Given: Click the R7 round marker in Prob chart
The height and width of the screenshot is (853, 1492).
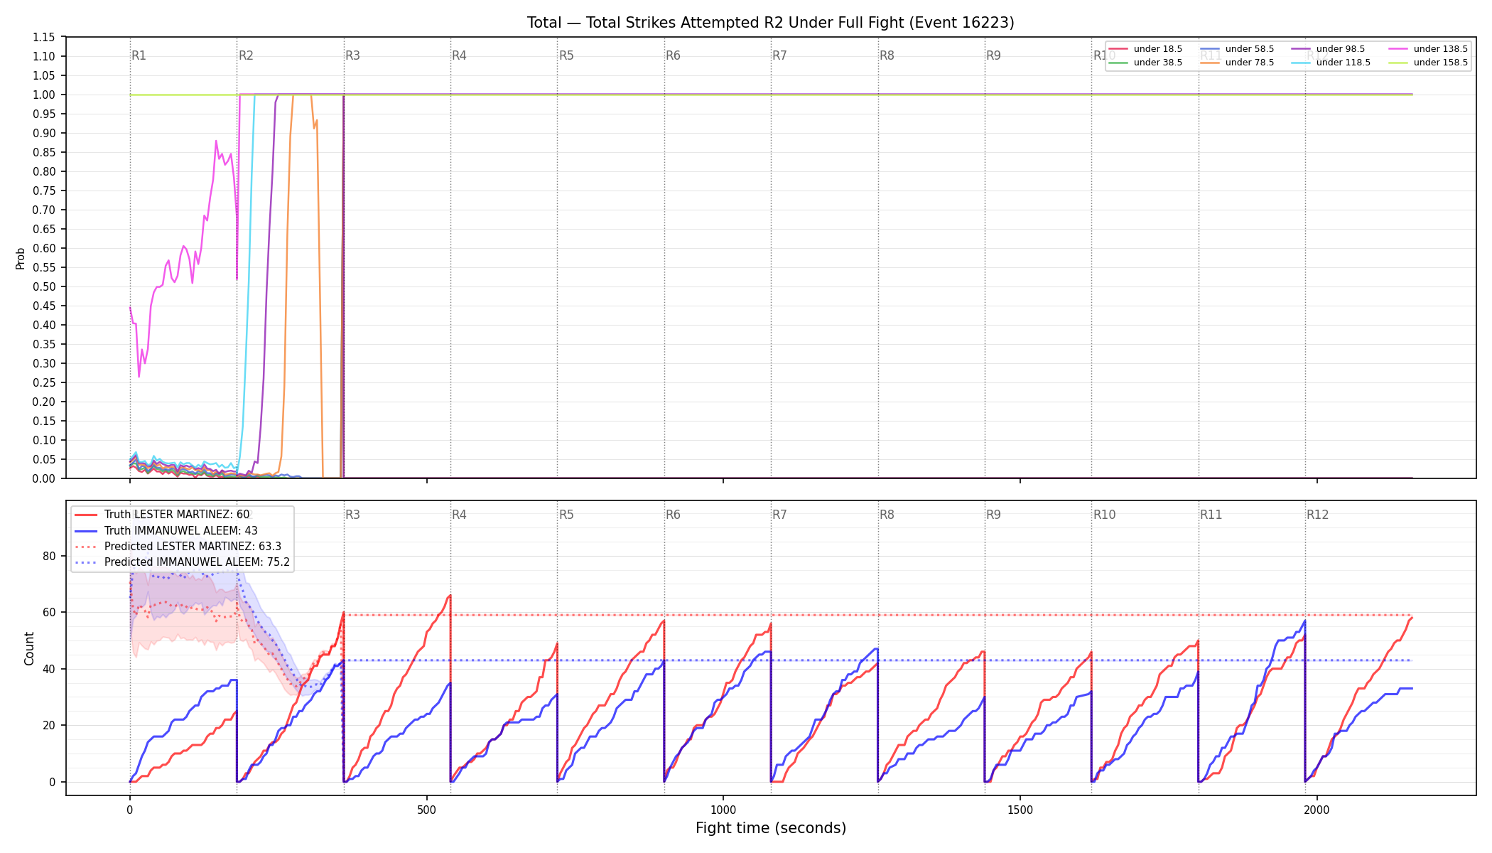Looking at the screenshot, I should pos(780,55).
